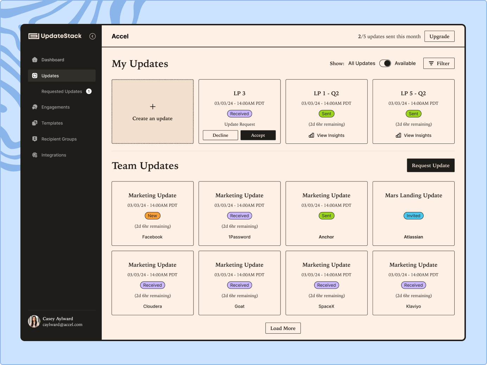
Task: Open the Facebook Marketing Update card
Action: [153, 213]
